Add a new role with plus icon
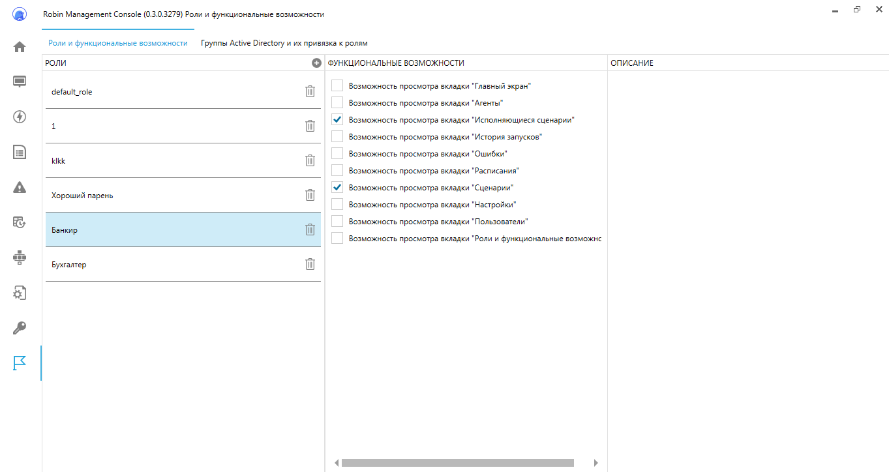Viewport: 889px width, 472px height. (316, 63)
